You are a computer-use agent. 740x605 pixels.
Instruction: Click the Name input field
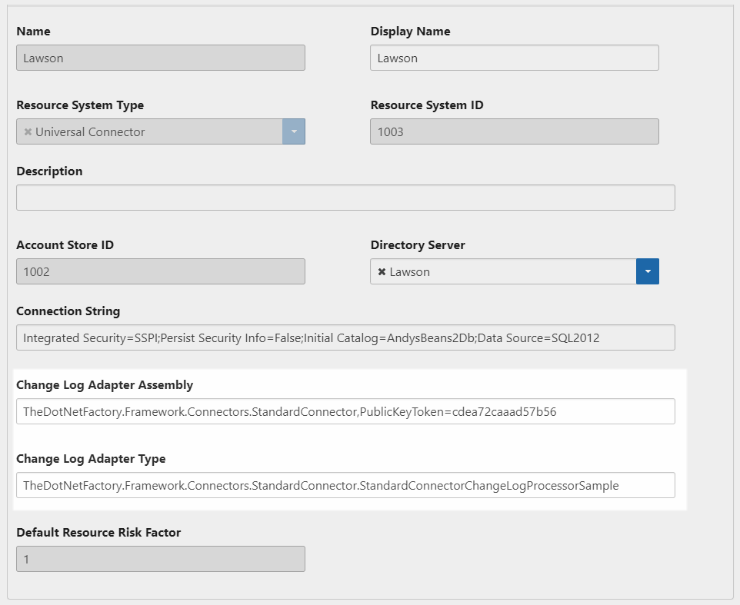[x=160, y=58]
